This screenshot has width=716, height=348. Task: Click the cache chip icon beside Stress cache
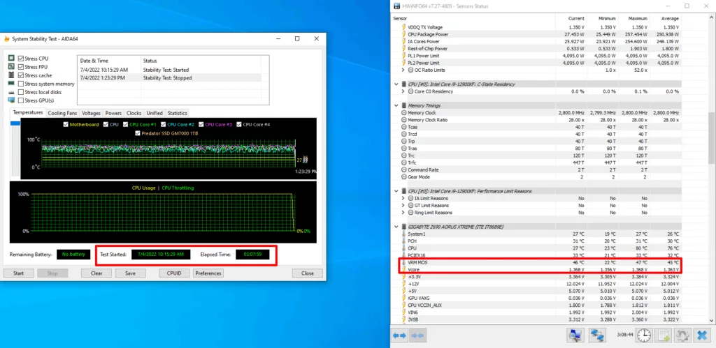click(11, 75)
